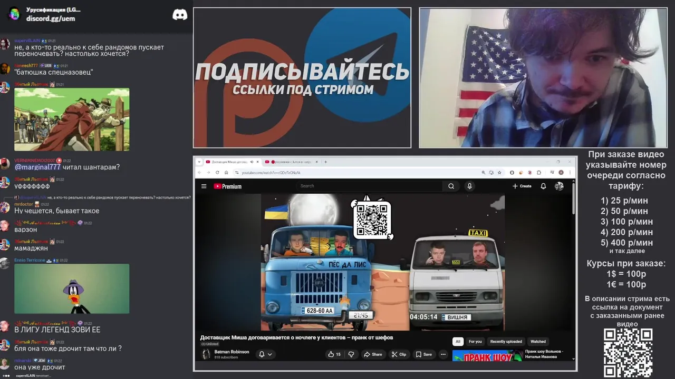Open the YouTube hamburger guide menu

coord(204,186)
